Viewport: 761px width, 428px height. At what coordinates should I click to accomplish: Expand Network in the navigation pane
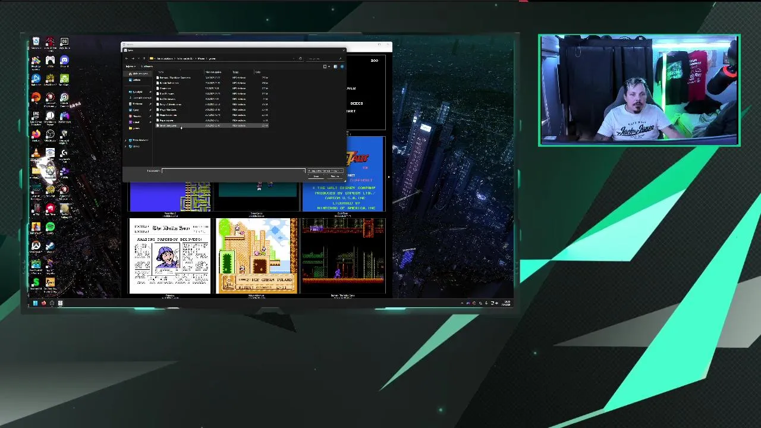pyautogui.click(x=125, y=146)
